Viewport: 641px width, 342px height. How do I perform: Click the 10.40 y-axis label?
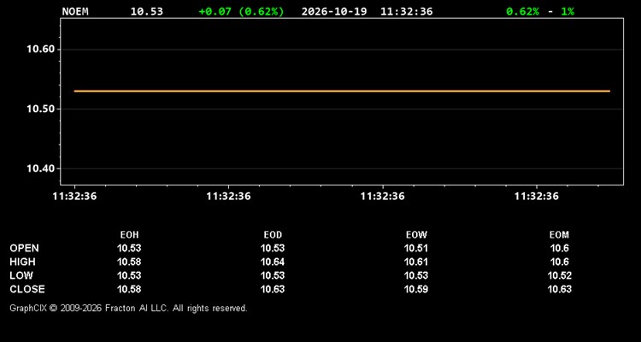(40, 168)
